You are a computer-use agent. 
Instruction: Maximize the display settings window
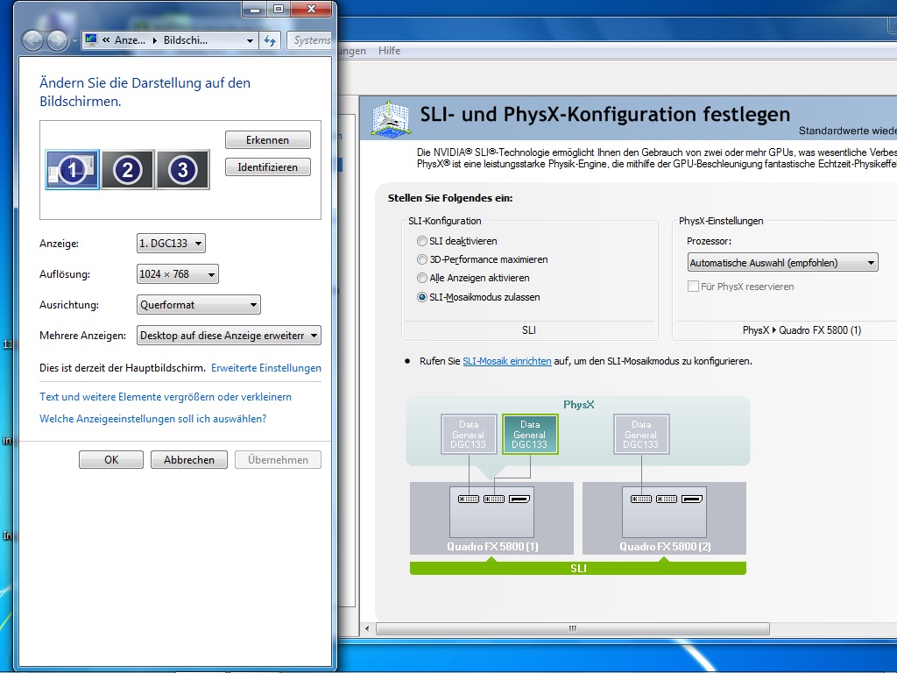[x=279, y=9]
